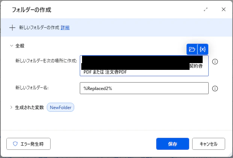Open the folder browse icon
Screen dimensions: 233x158
(x=192, y=49)
